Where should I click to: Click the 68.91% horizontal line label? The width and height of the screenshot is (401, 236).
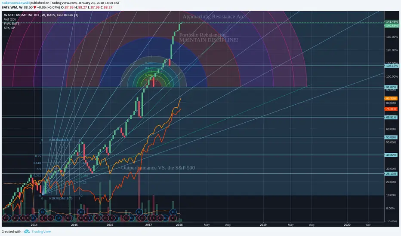click(x=391, y=118)
